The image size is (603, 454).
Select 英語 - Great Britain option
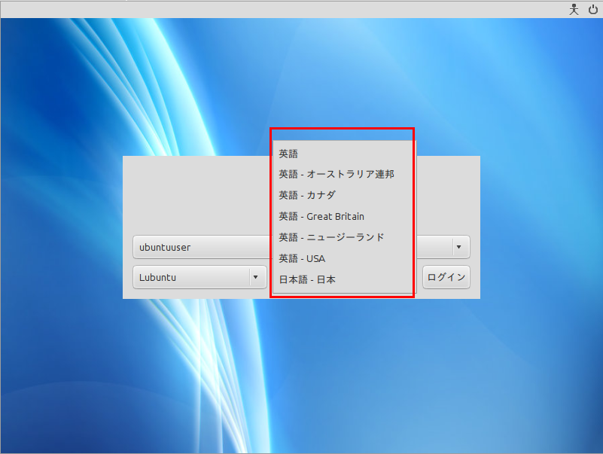[x=343, y=217]
